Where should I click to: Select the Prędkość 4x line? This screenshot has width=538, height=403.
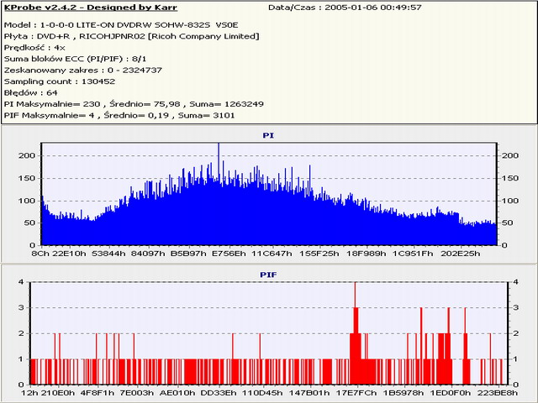pos(34,48)
